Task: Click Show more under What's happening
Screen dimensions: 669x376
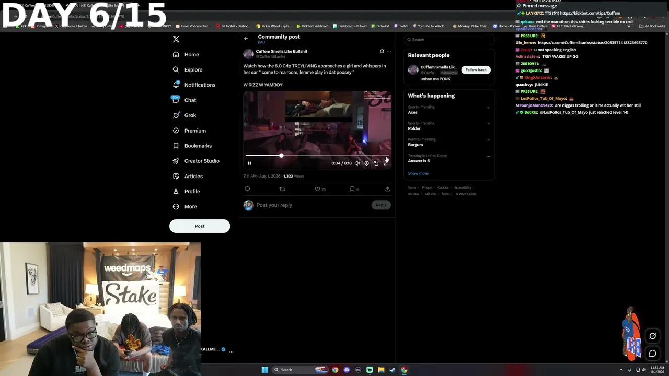Action: (418, 173)
